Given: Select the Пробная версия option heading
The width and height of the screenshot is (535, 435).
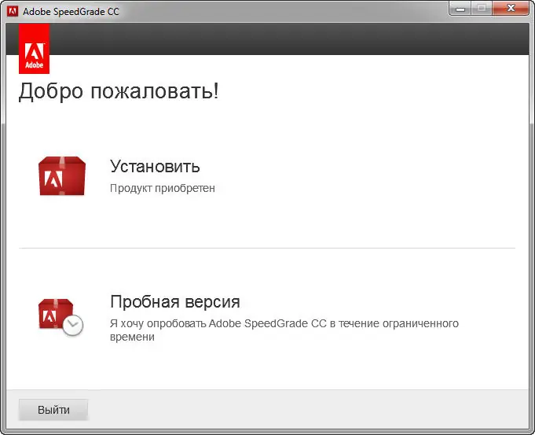Looking at the screenshot, I should click(175, 302).
